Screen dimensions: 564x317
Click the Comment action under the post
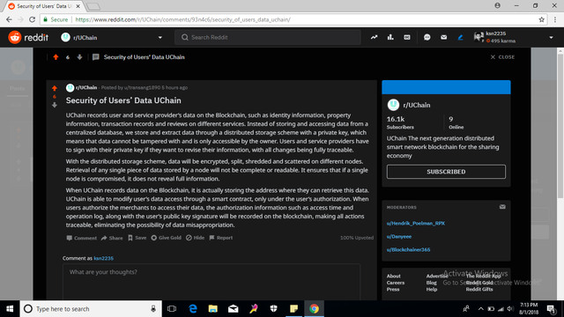coord(82,238)
